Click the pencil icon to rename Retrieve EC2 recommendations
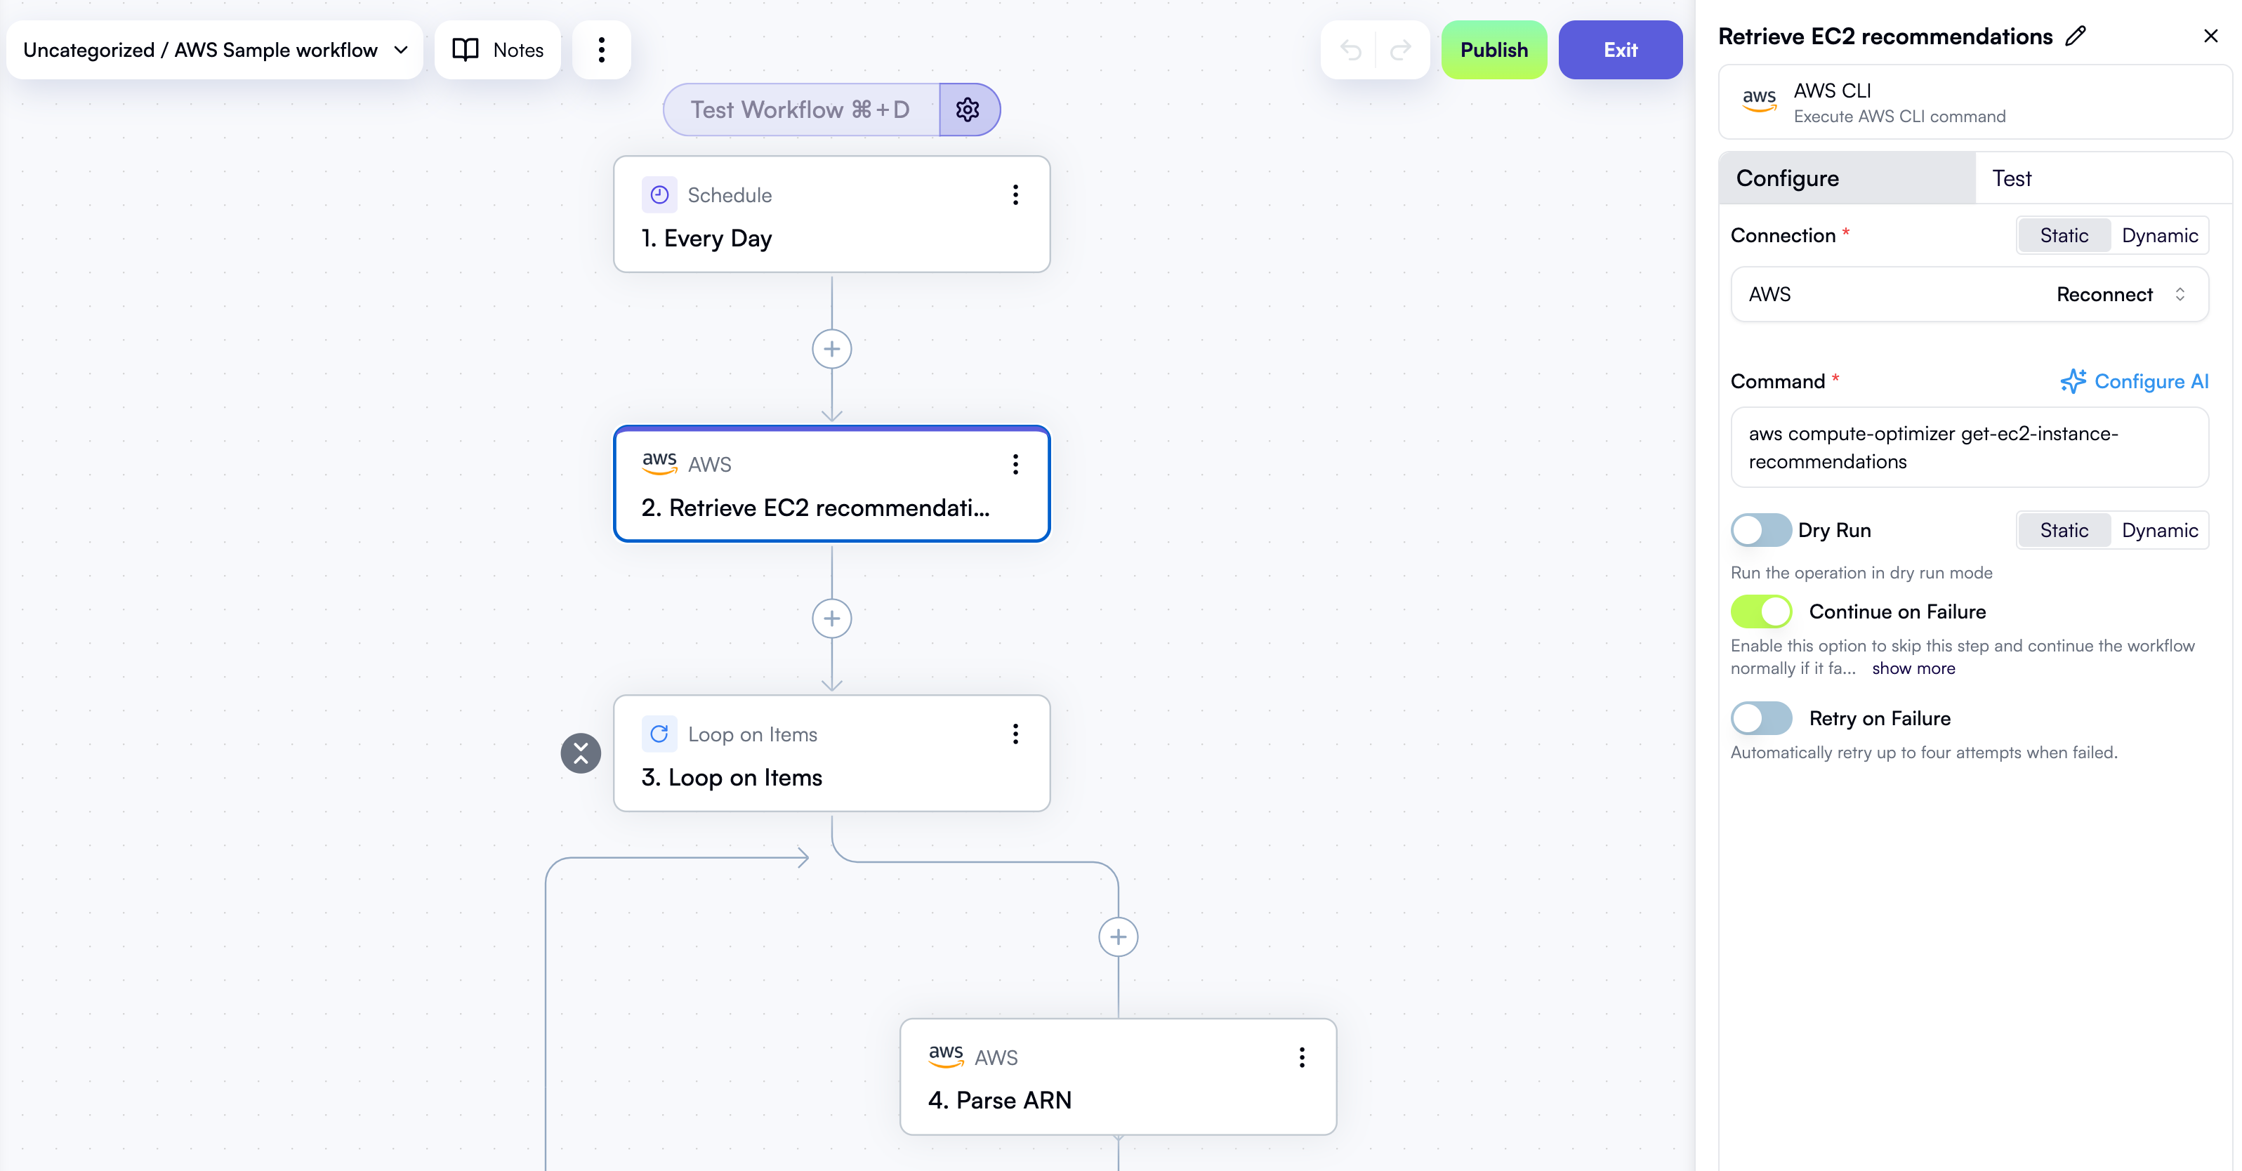2242x1171 pixels. click(2076, 36)
